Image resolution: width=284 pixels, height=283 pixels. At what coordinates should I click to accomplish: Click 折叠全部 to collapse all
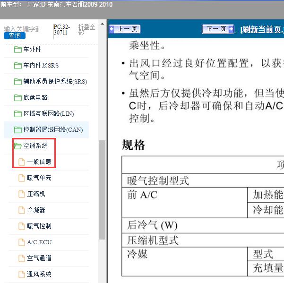tap(86, 30)
